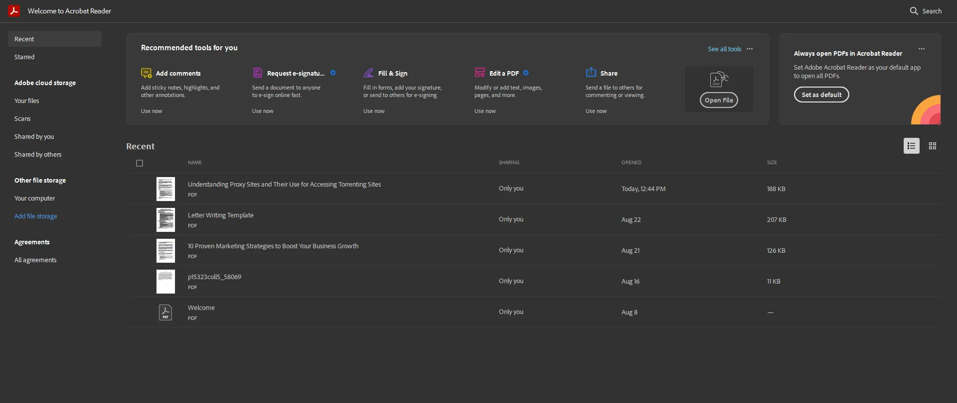Open the Starred section
Viewport: 957px width, 403px height.
coord(24,57)
